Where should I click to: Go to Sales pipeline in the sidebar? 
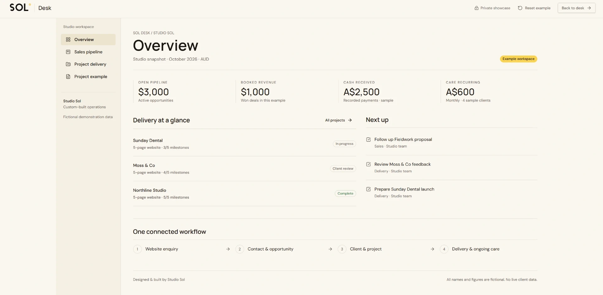[88, 52]
